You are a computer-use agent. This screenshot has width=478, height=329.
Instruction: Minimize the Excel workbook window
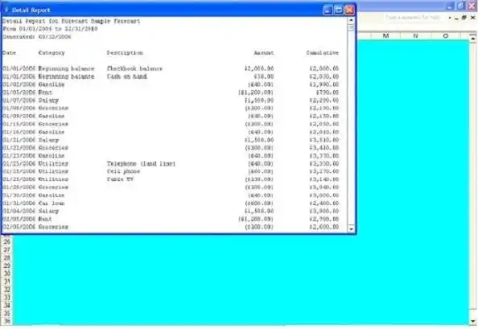tap(456, 18)
